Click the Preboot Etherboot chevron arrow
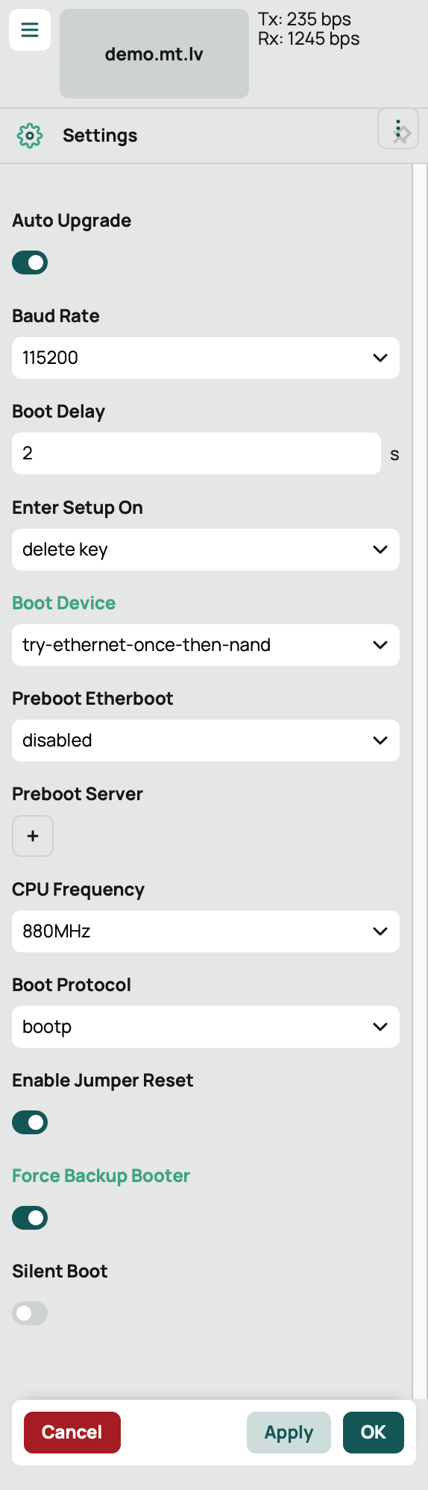Viewport: 428px width, 1490px height. (x=380, y=741)
